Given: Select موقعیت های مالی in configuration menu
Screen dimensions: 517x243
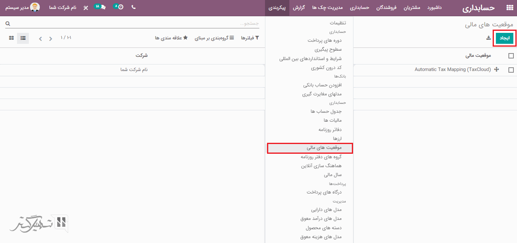Looking at the screenshot, I should [x=310, y=148].
